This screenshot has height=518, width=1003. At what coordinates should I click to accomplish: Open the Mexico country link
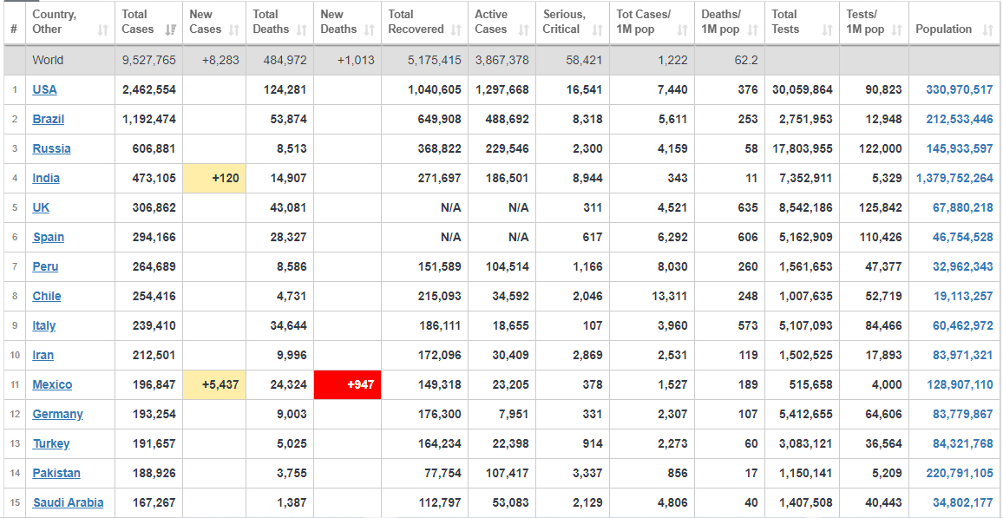click(52, 384)
